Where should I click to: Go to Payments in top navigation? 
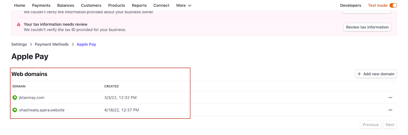(x=41, y=5)
